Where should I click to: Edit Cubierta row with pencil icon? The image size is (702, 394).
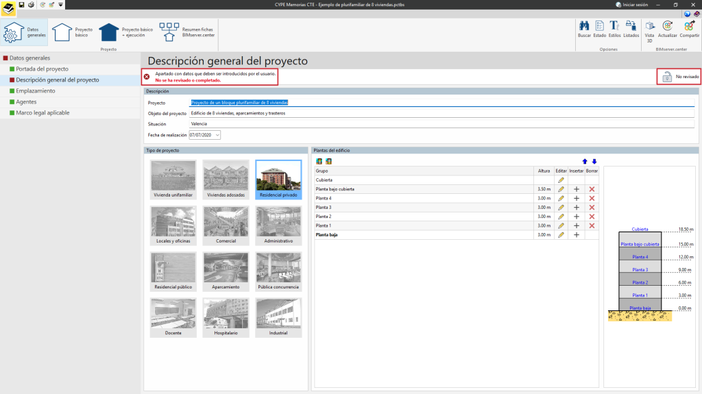click(x=561, y=180)
